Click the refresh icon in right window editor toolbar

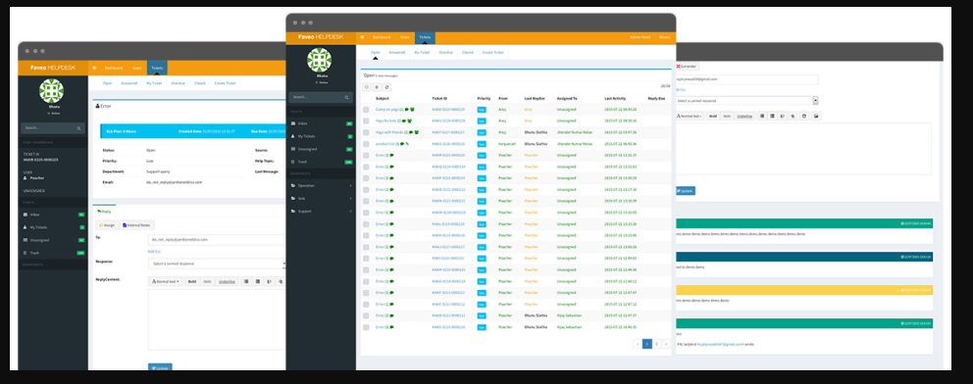point(805,116)
